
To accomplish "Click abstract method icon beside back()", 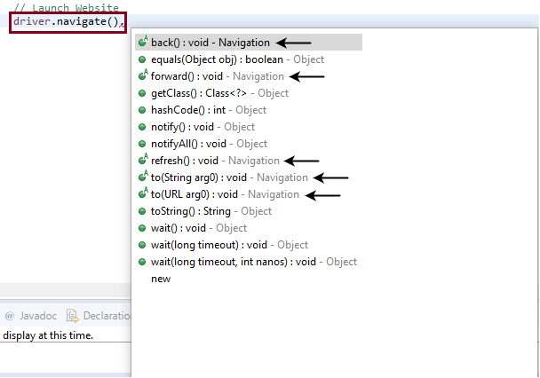I will coord(143,42).
